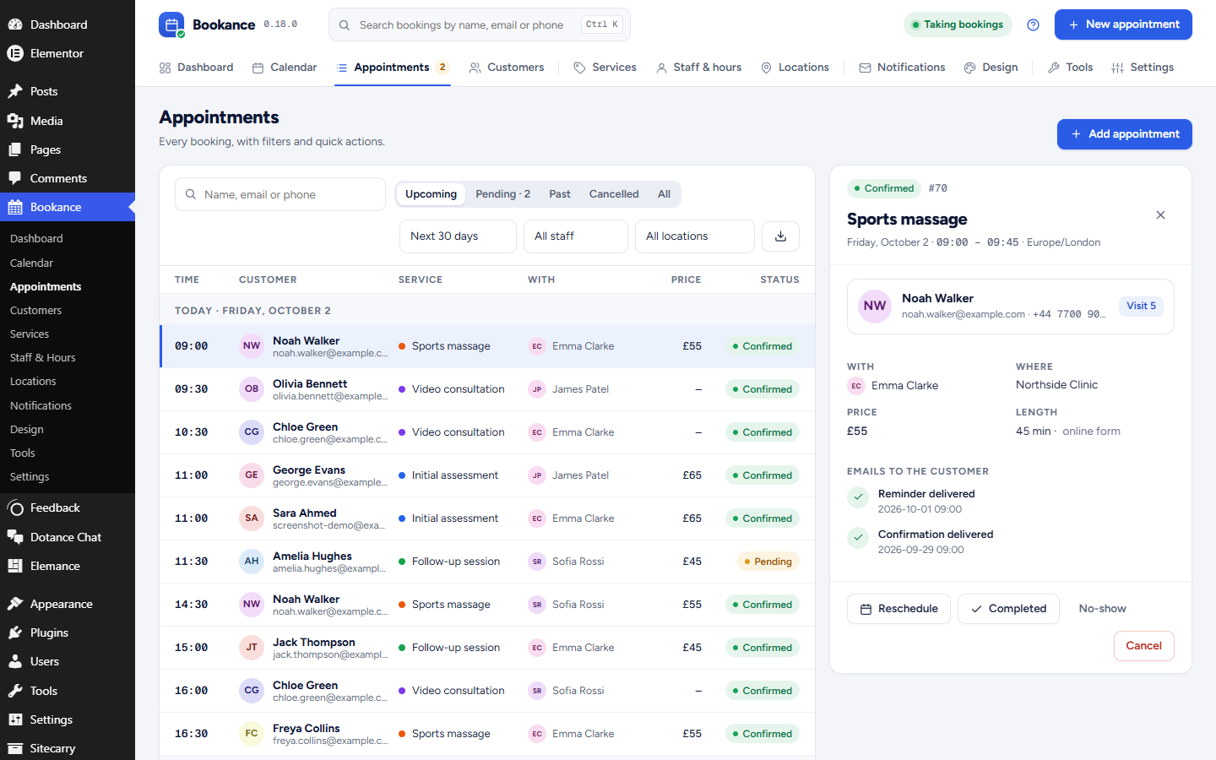The height and width of the screenshot is (760, 1216).
Task: Click the NW avatar in detail panel
Action: 875,306
